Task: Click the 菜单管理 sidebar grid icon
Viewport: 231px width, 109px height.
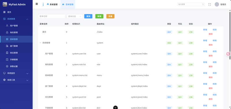Action: coord(7,39)
